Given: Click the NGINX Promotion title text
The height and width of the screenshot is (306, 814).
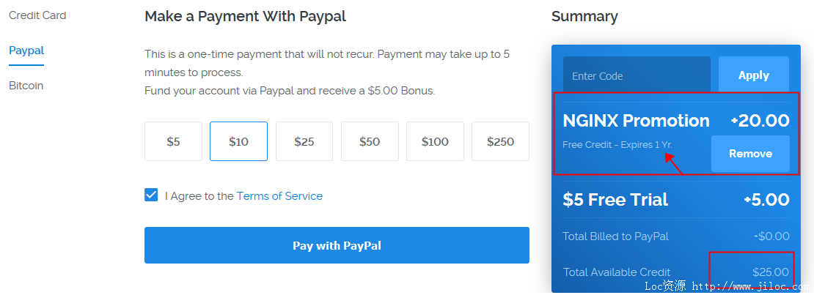Looking at the screenshot, I should pyautogui.click(x=636, y=121).
